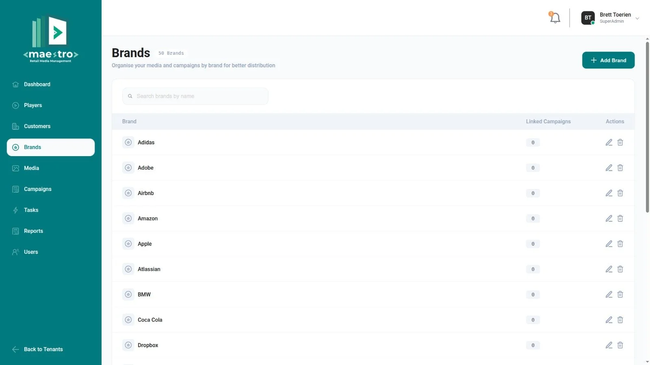This screenshot has height=365, width=650.
Task: Edit the BMW brand
Action: (609, 294)
